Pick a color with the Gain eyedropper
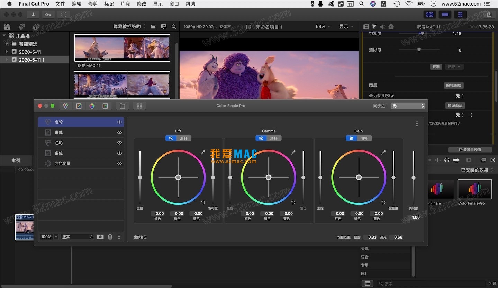 pyautogui.click(x=383, y=152)
